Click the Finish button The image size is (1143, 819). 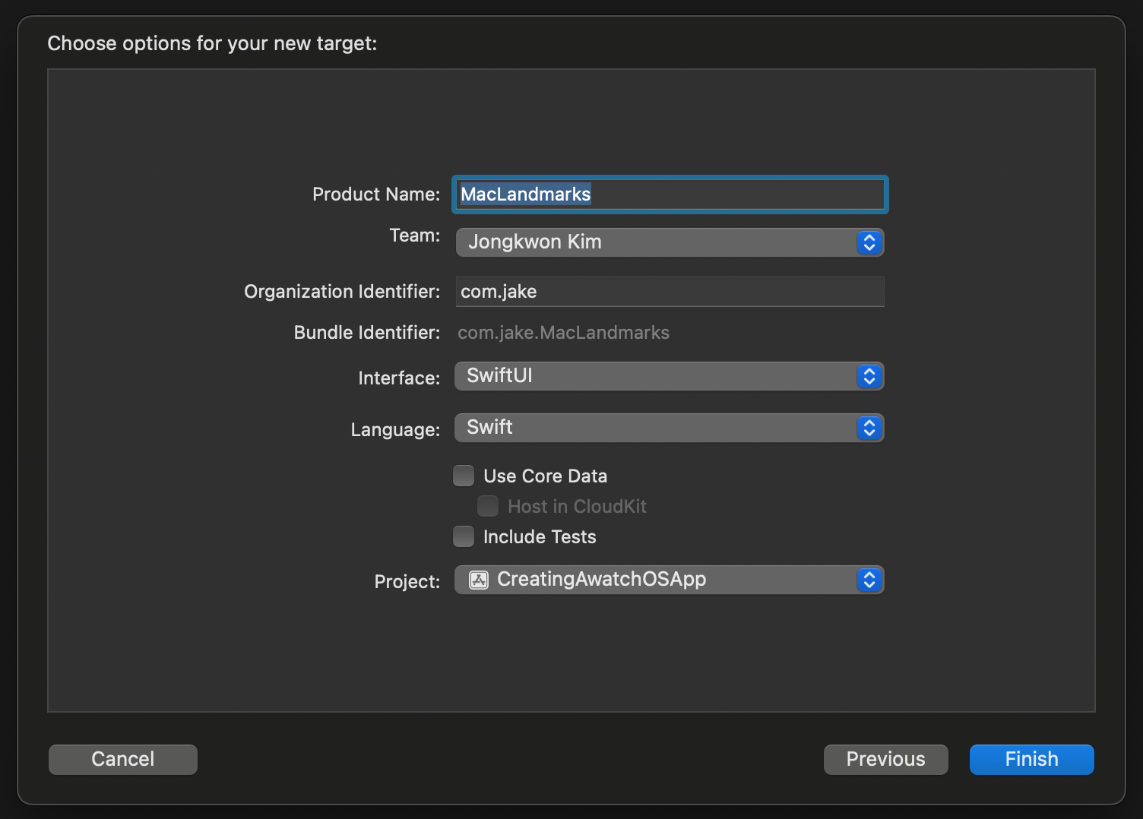tap(1032, 759)
